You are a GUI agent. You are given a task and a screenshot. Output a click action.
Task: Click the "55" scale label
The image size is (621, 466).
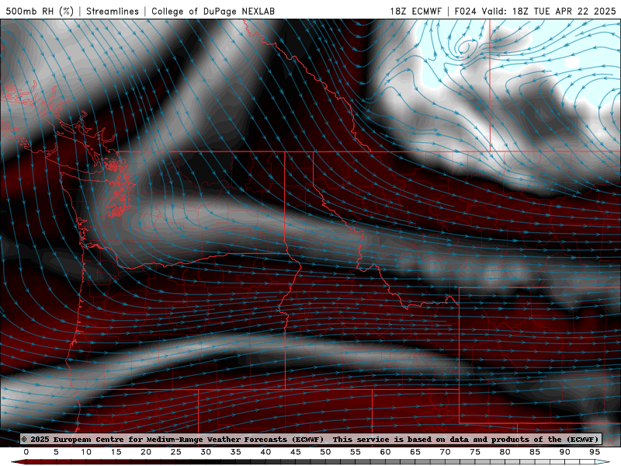356,452
